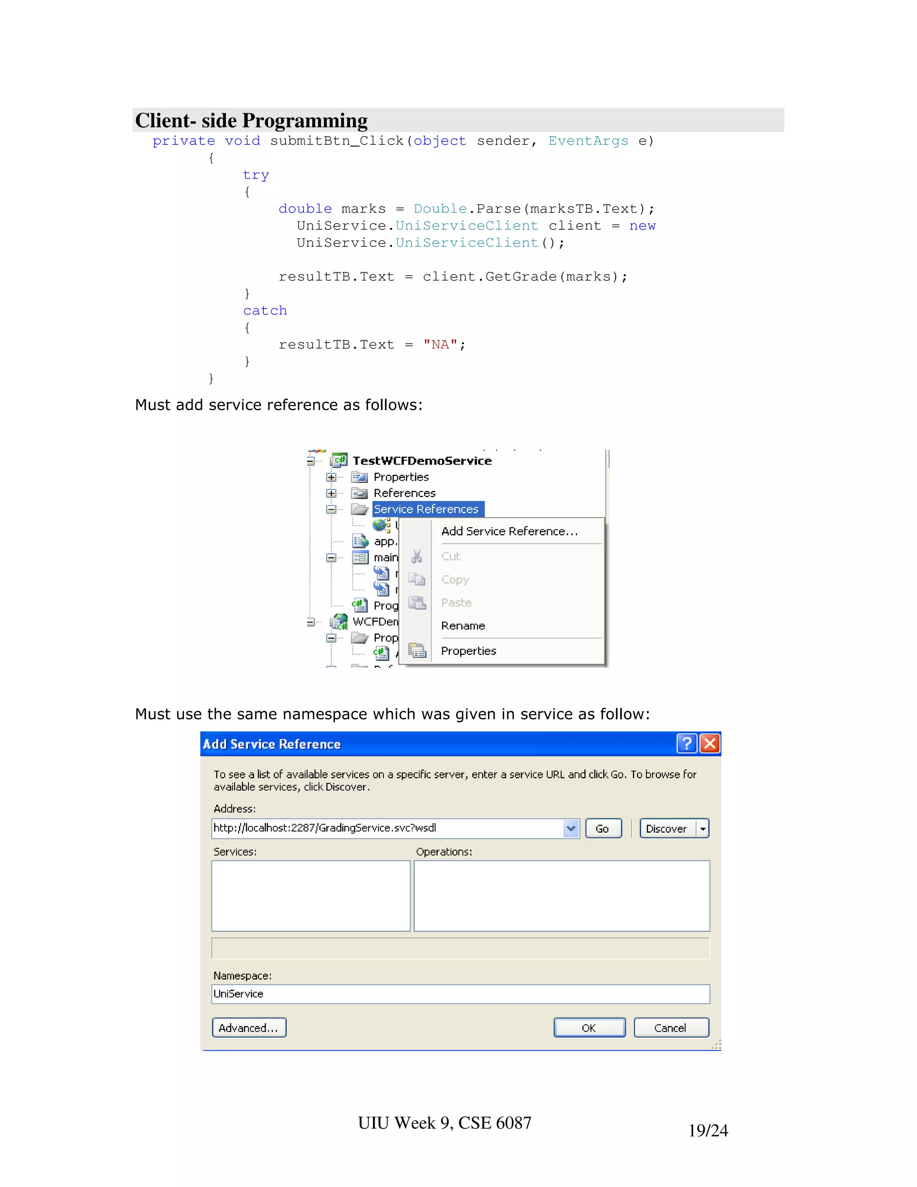Choose Rename from the context menu
This screenshot has height=1187, width=917.
click(463, 626)
